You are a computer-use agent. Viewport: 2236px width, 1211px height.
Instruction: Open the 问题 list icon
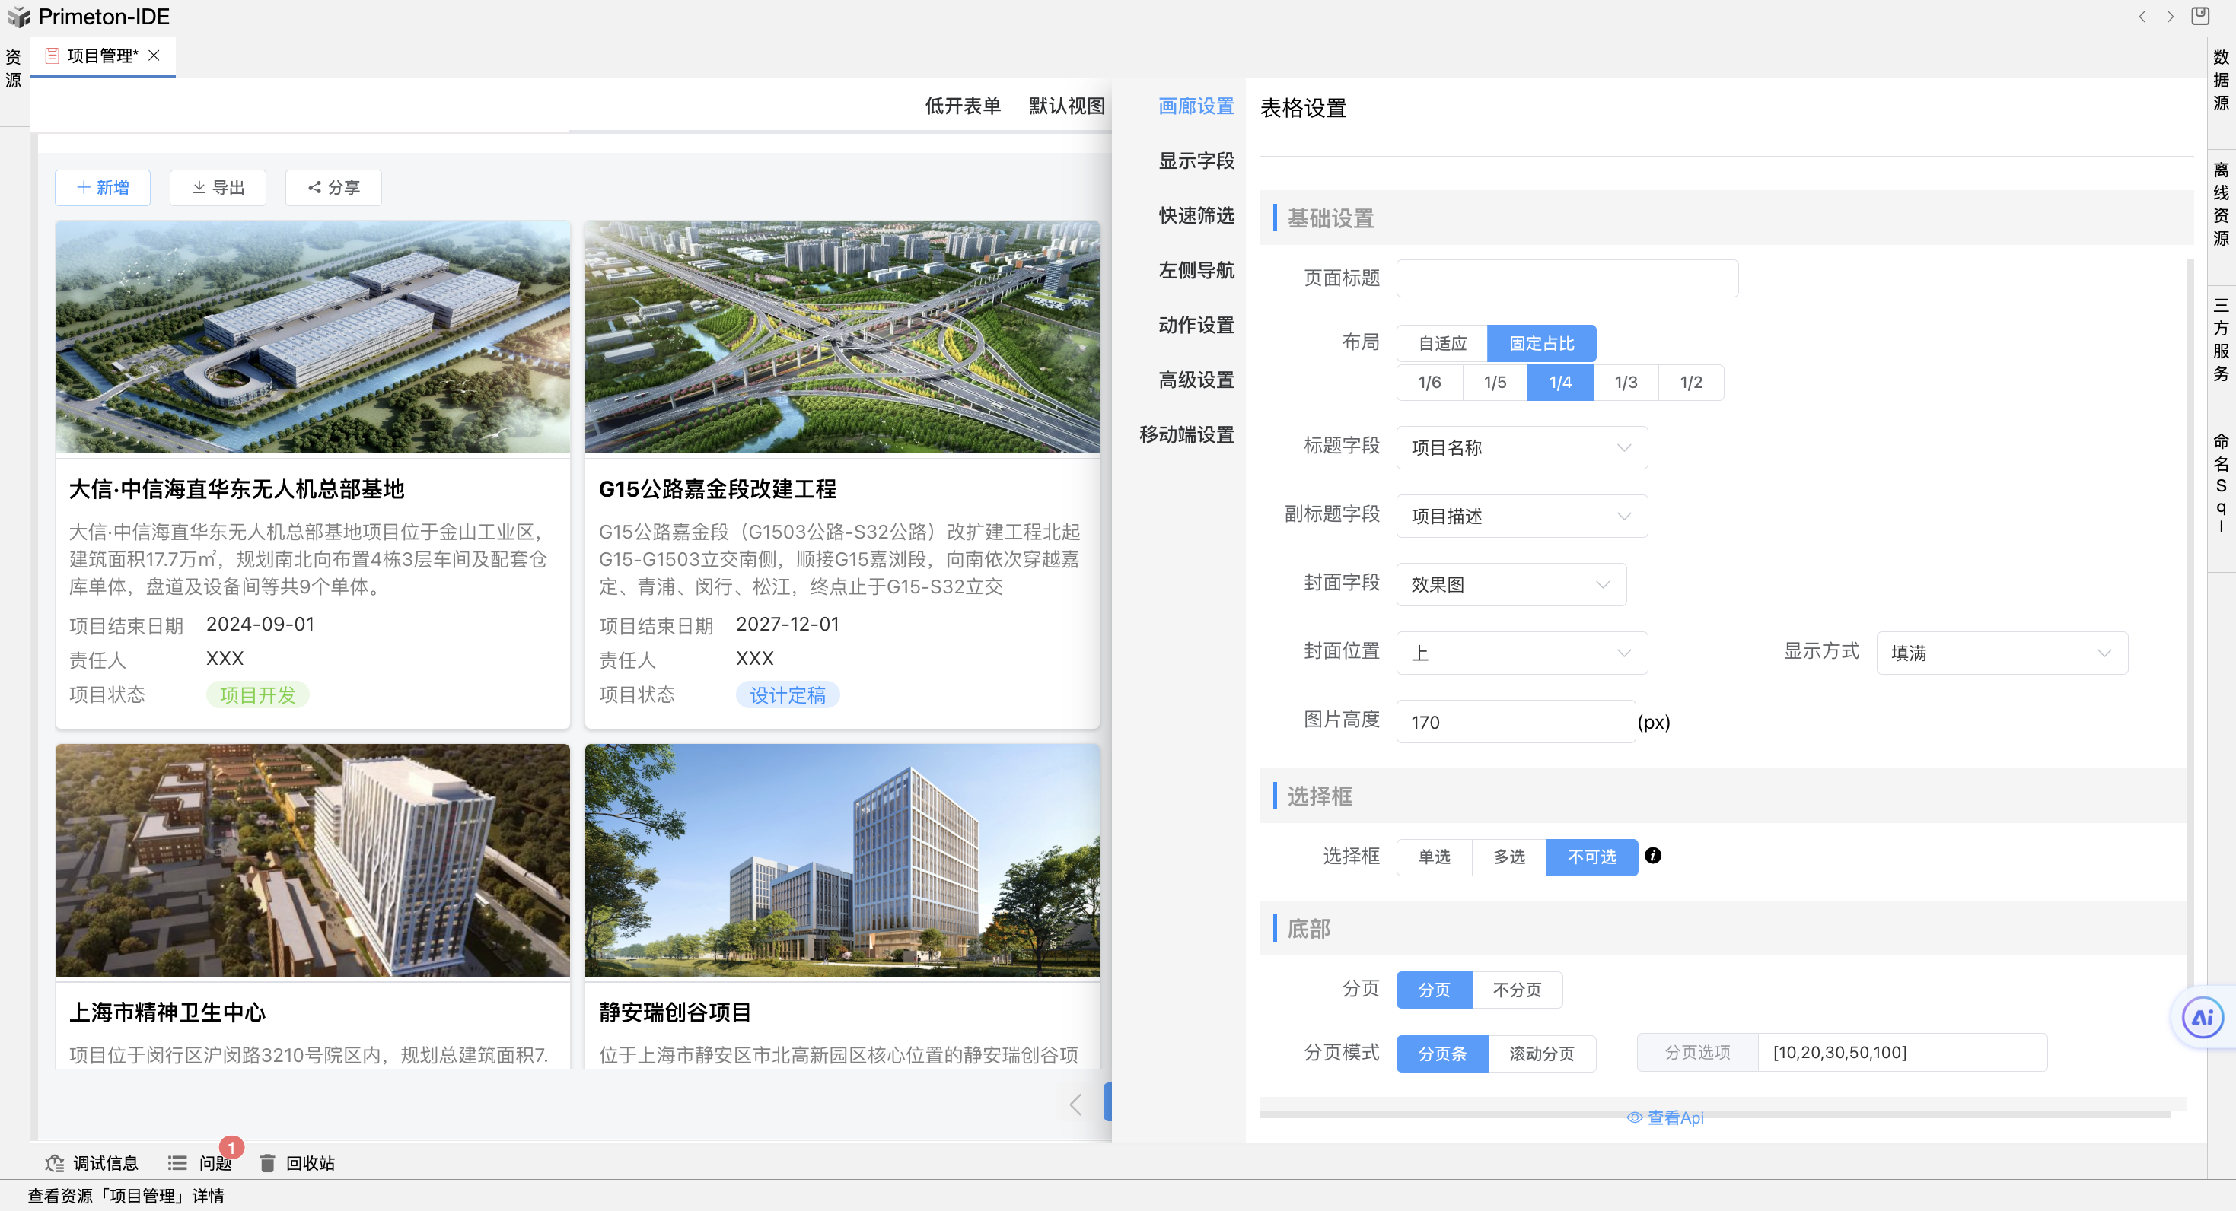178,1163
